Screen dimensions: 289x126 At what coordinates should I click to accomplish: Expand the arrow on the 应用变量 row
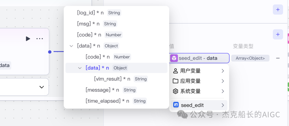(x=223, y=81)
